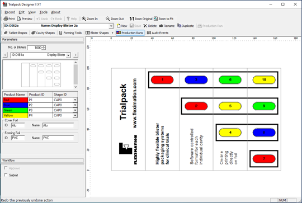Select the Green product color cell
The width and height of the screenshot is (302, 203).
(x=15, y=110)
